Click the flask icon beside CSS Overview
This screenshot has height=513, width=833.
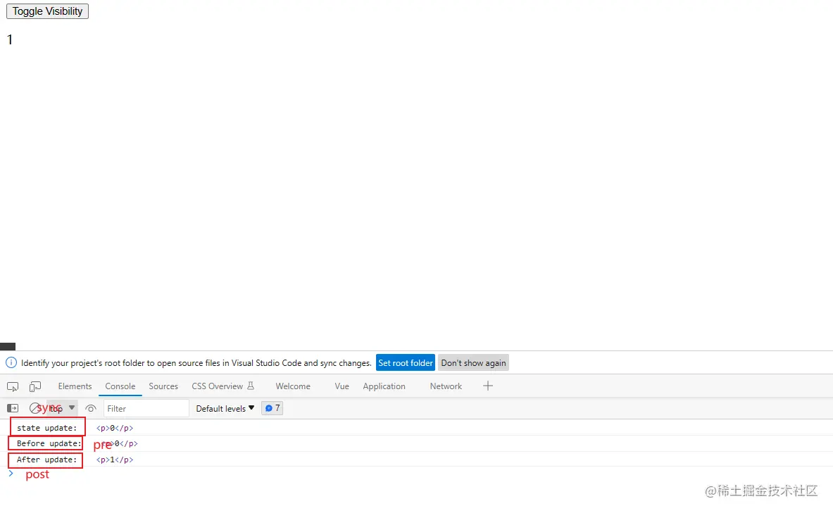(x=251, y=386)
